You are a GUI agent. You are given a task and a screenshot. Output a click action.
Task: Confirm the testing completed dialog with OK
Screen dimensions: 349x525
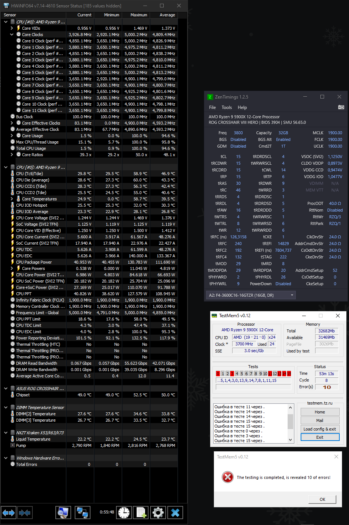point(323,499)
